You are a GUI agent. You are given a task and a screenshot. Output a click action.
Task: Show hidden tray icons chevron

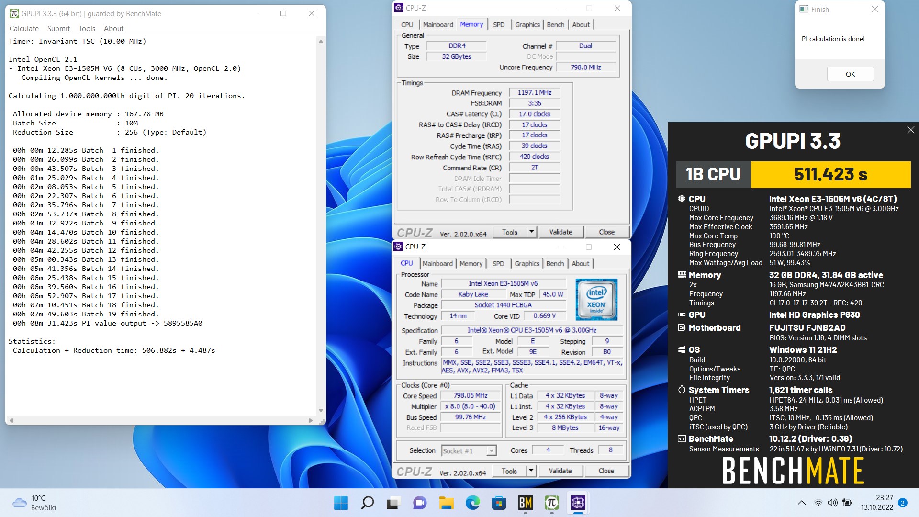(x=801, y=503)
